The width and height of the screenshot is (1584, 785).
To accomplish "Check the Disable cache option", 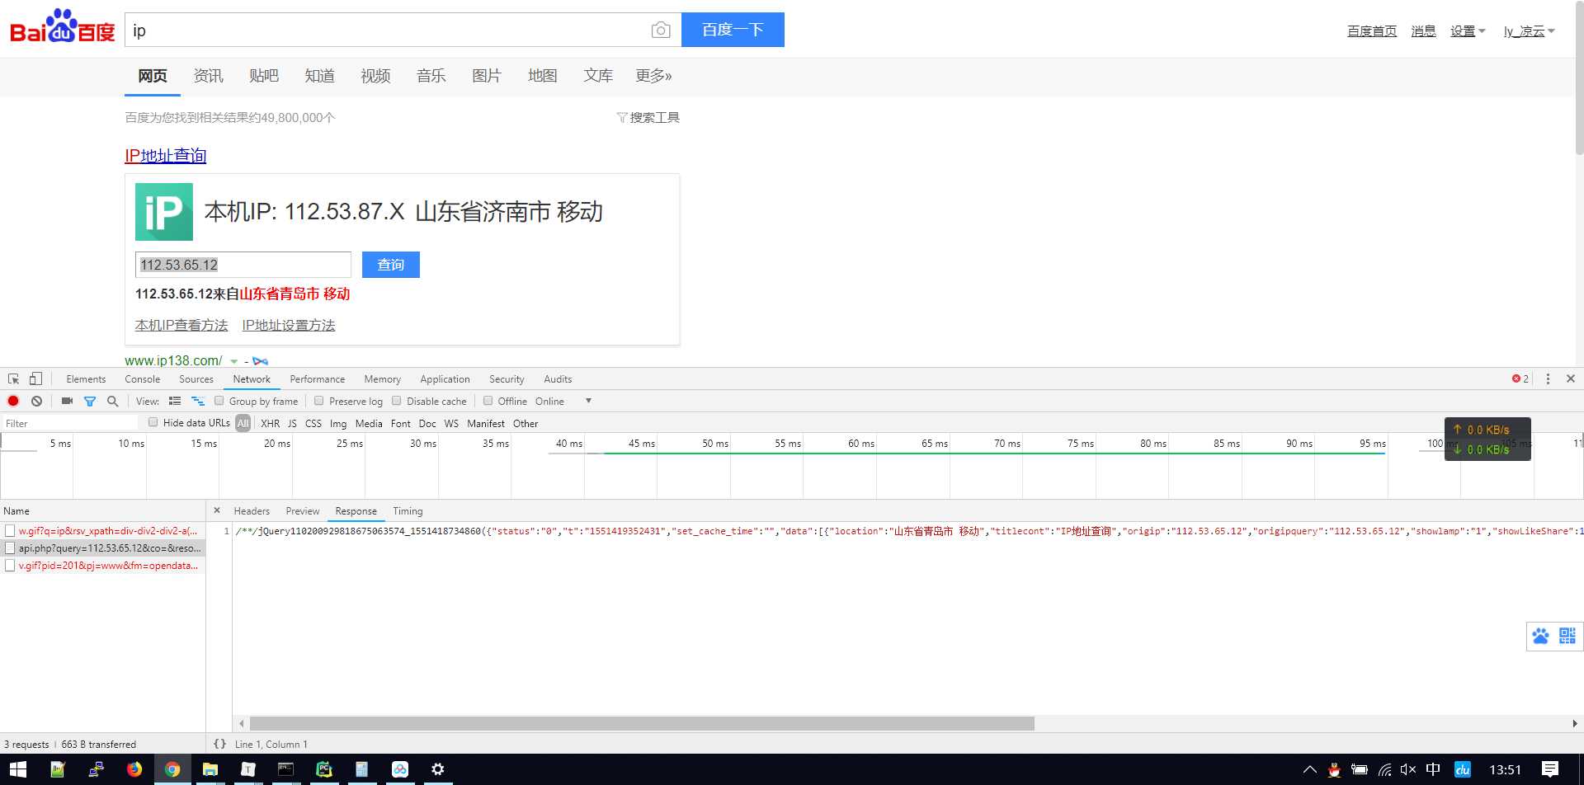I will [x=397, y=401].
